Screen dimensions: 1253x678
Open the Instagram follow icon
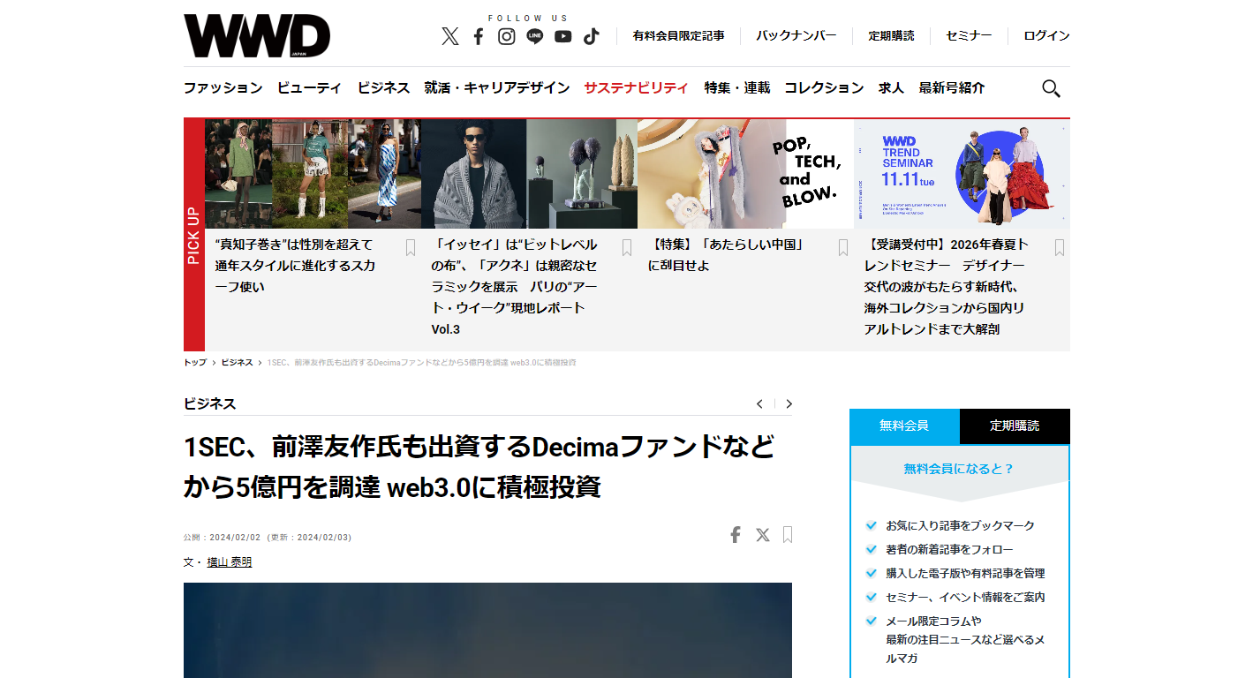tap(507, 36)
